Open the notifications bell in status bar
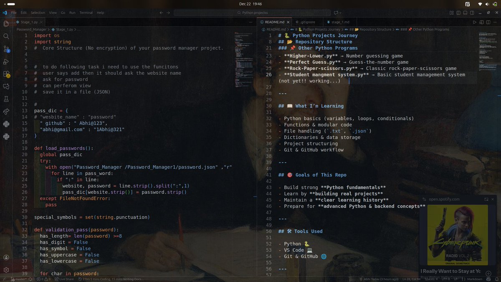Image resolution: width=501 pixels, height=282 pixels. tap(497, 279)
